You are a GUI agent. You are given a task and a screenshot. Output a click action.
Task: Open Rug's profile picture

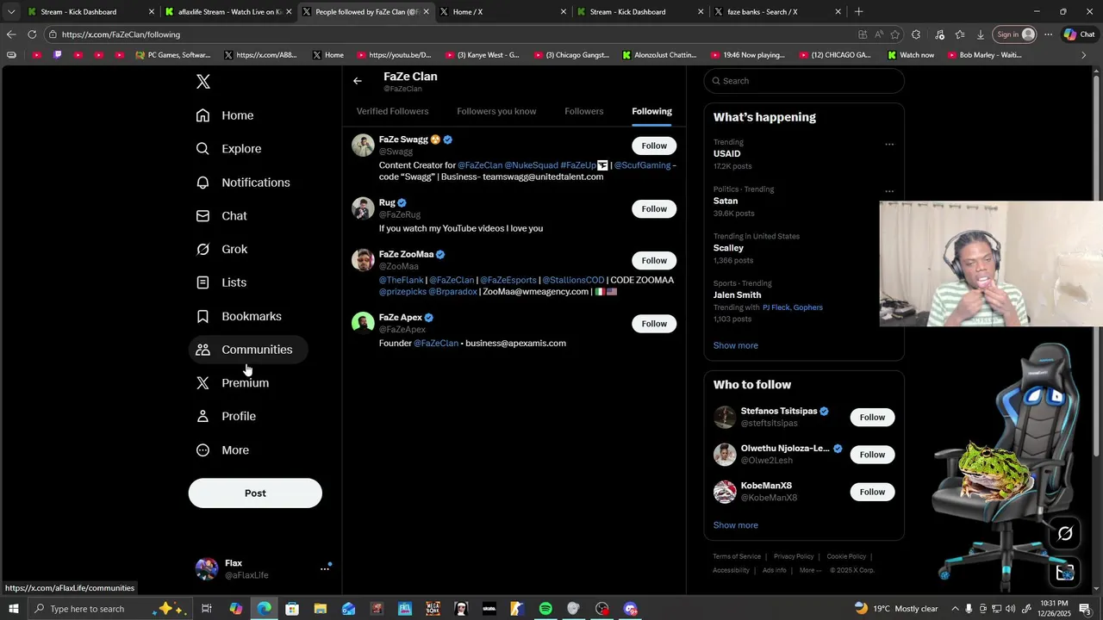(363, 208)
